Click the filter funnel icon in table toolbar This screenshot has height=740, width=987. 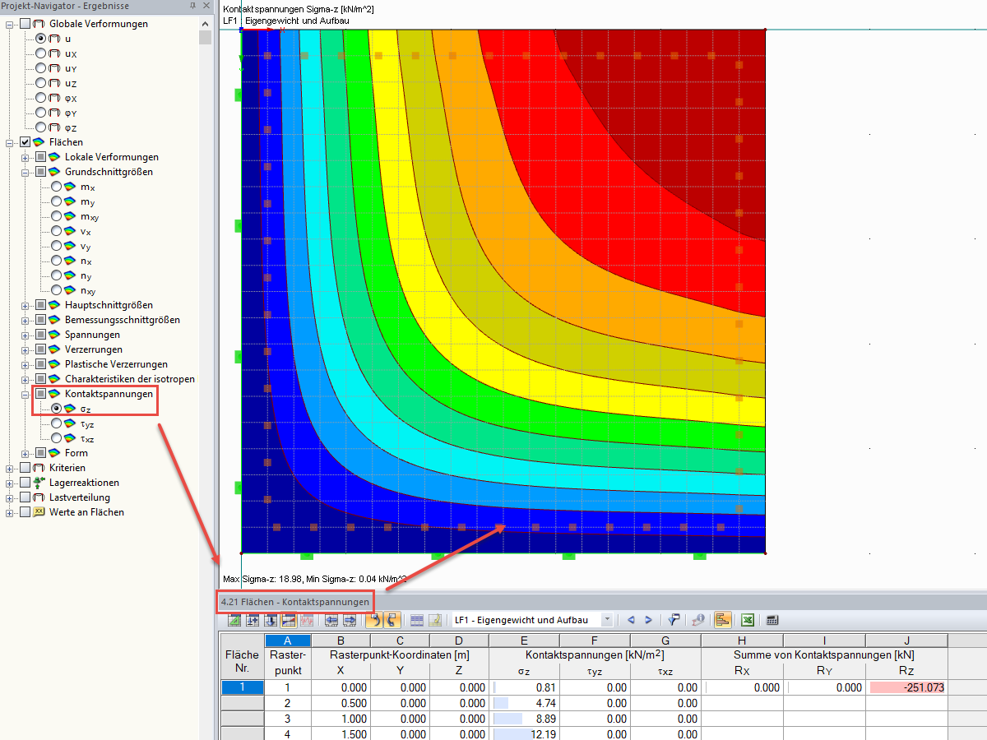(x=674, y=620)
